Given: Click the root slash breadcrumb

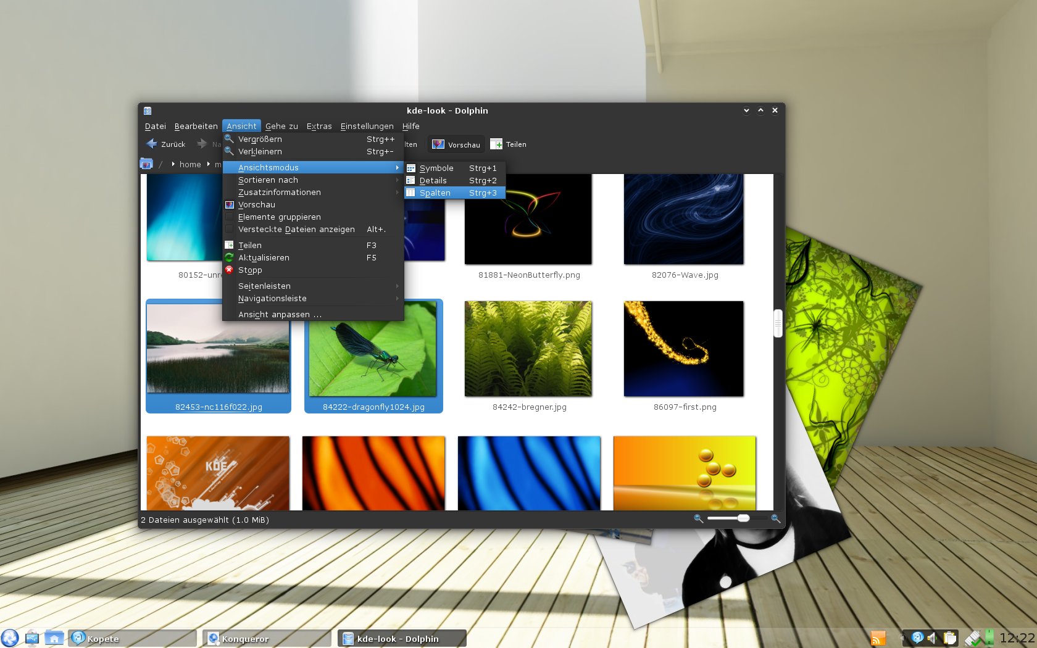Looking at the screenshot, I should point(160,164).
